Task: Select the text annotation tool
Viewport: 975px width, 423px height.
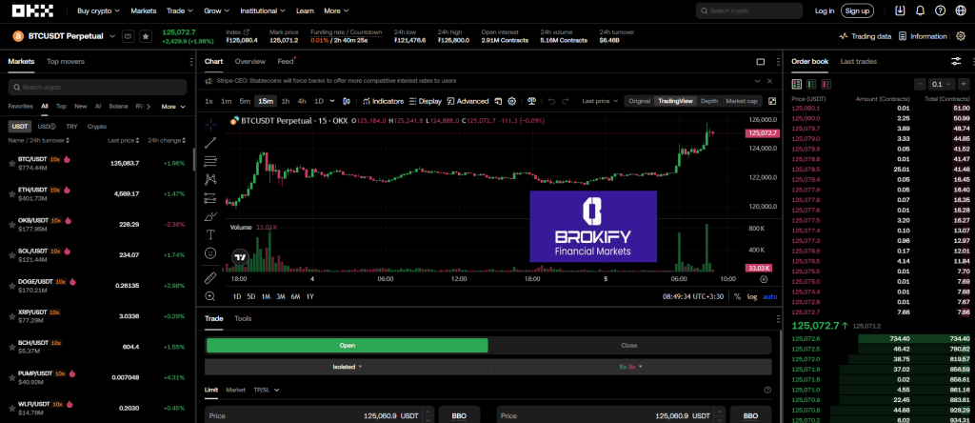Action: [x=210, y=233]
